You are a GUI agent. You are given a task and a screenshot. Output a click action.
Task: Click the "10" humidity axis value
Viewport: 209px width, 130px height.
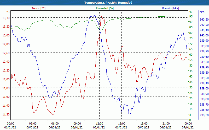click(191, 109)
